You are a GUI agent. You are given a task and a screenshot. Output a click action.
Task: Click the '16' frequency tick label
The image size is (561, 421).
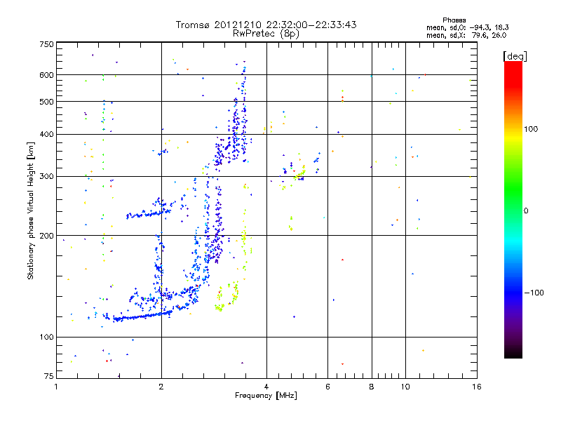(477, 387)
